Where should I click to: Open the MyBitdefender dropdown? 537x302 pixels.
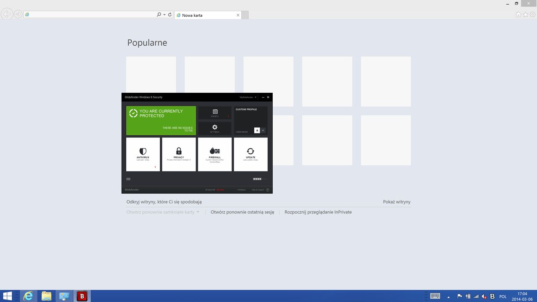click(248, 97)
